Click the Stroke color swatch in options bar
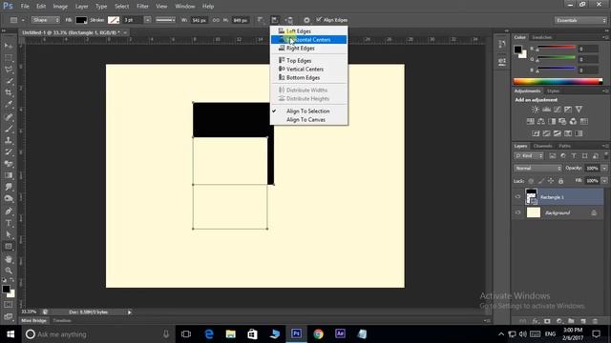 pos(114,20)
